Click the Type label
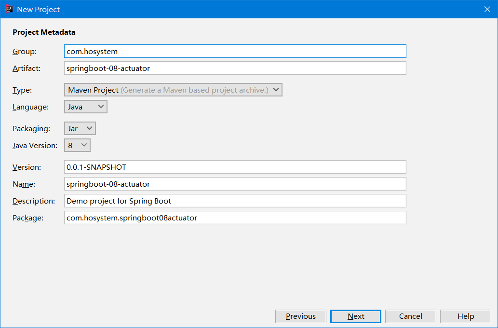 tap(22, 90)
